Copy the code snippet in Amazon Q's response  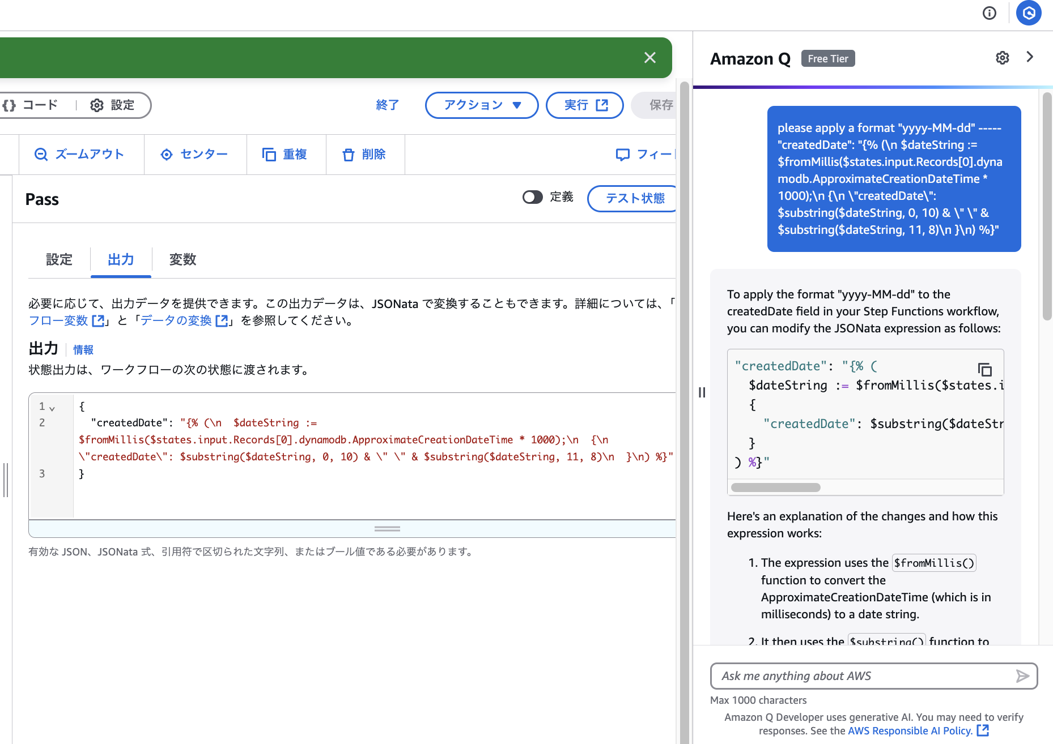coord(985,370)
